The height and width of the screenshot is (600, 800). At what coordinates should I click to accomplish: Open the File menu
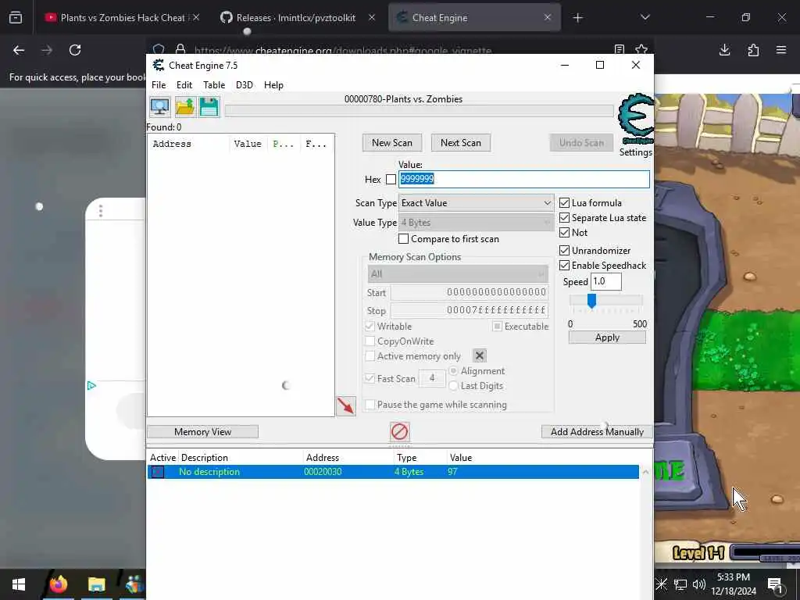[159, 84]
